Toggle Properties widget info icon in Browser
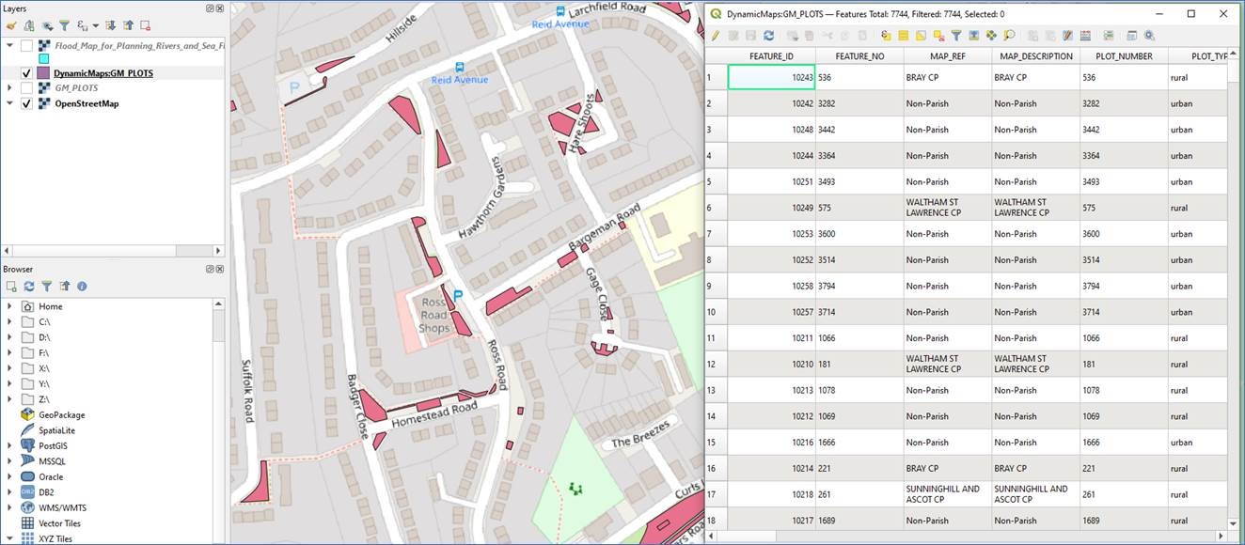 (x=82, y=286)
